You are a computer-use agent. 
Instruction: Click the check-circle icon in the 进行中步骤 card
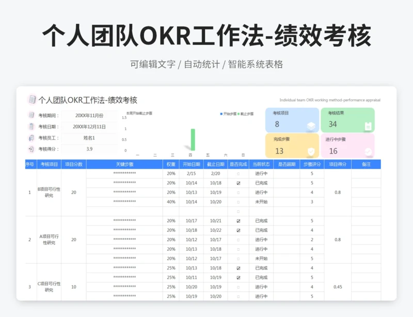[x=368, y=152]
